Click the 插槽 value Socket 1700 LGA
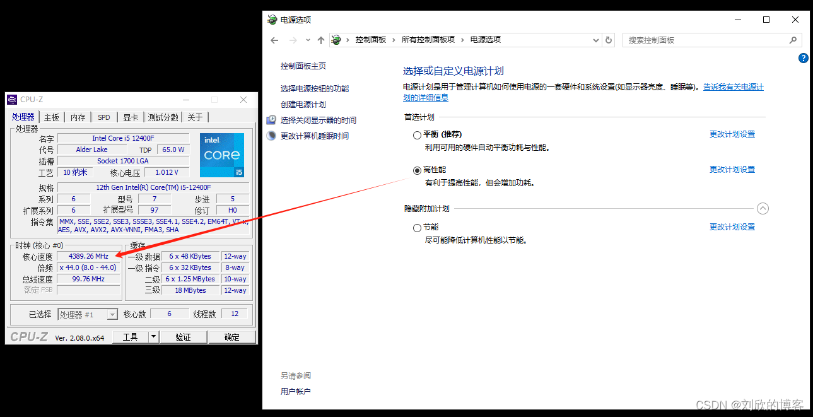 click(x=123, y=161)
